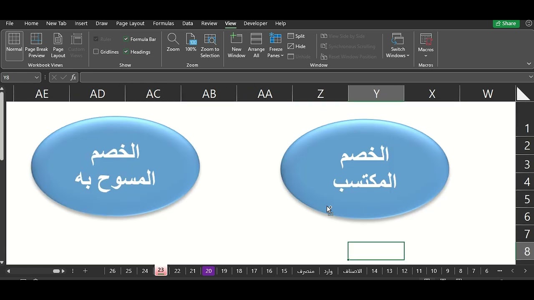The image size is (534, 300).
Task: Open Freeze Panes dropdown arrow
Action: (x=282, y=56)
